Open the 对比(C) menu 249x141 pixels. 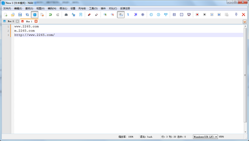(113, 8)
